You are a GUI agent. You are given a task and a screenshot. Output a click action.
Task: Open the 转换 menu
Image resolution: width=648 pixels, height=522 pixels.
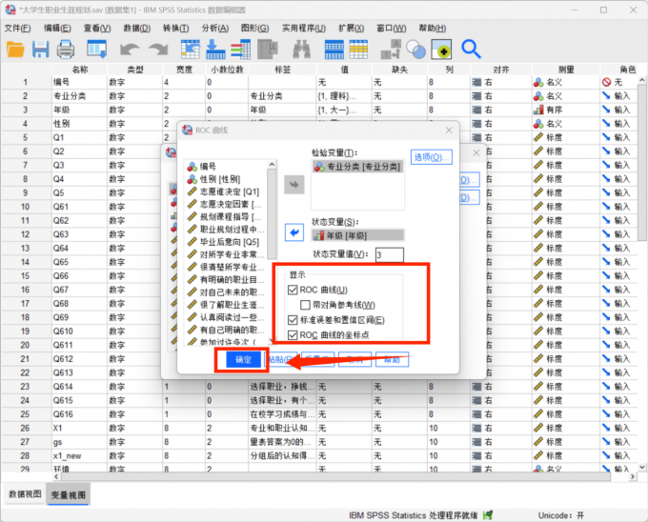(175, 28)
